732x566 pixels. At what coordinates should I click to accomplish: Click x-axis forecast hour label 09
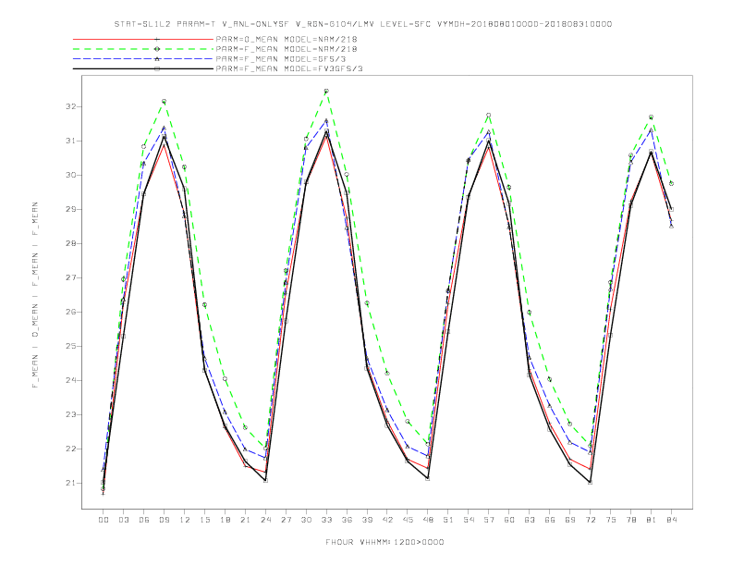click(164, 520)
